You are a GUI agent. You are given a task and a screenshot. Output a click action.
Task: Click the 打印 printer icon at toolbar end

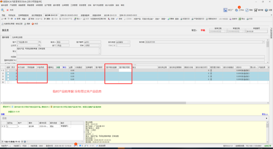tap(247, 19)
